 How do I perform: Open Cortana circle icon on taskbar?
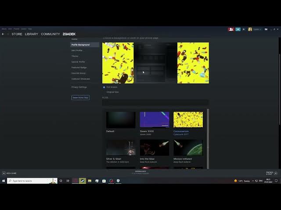pos(61,181)
